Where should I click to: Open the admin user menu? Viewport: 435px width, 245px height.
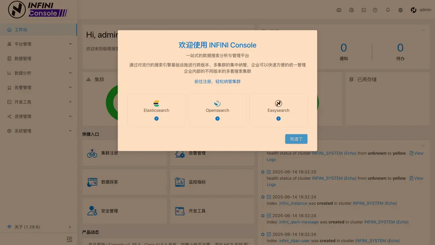421,10
